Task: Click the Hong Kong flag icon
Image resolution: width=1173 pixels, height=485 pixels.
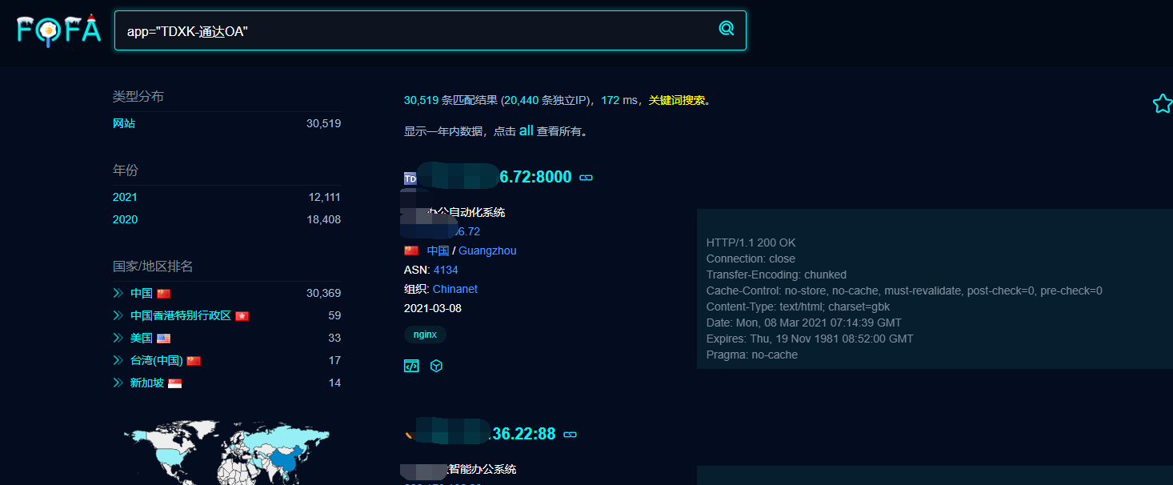Action: coord(242,316)
